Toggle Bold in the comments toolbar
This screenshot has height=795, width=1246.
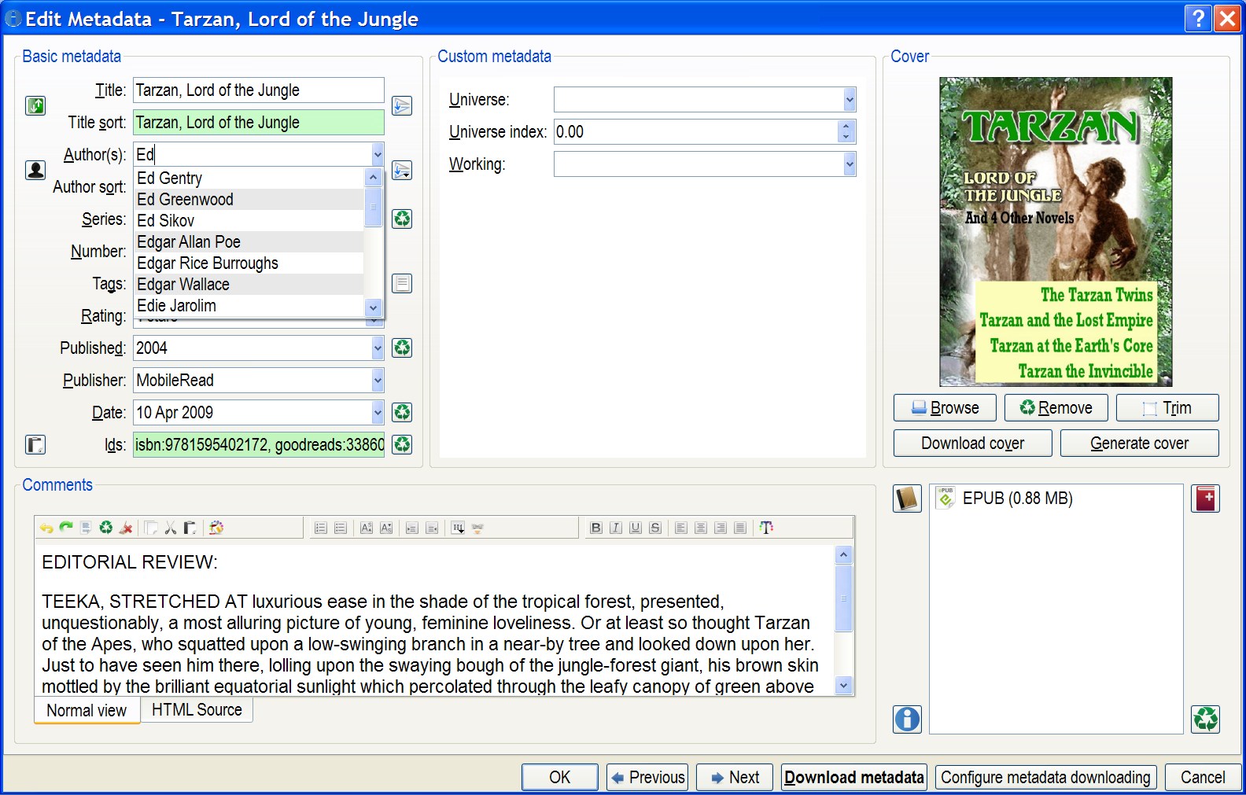pos(596,528)
